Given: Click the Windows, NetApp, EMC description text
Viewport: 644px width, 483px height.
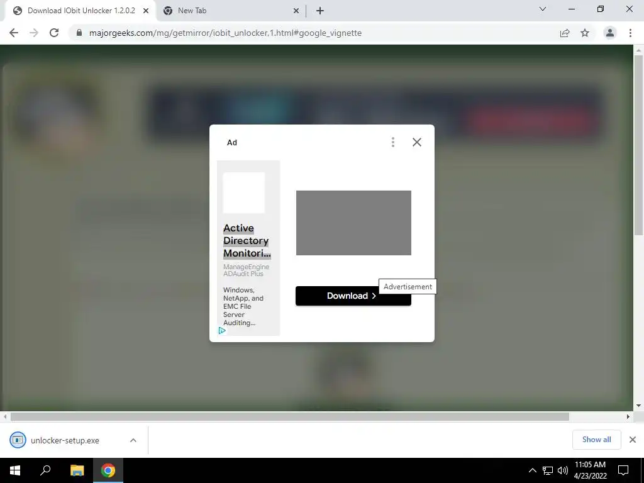Looking at the screenshot, I should click(243, 306).
